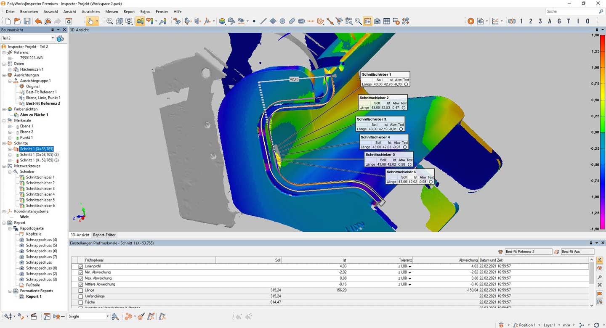606x328 pixels.
Task: Open the cube view orientation tool
Action: click(x=119, y=21)
